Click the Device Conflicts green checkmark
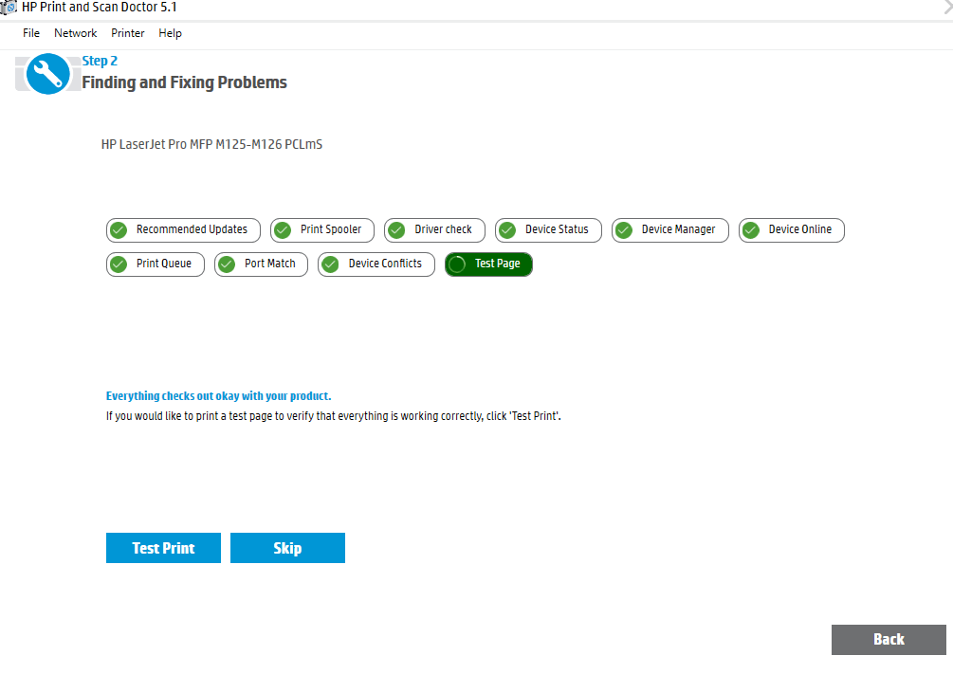The image size is (953, 674). pos(331,264)
